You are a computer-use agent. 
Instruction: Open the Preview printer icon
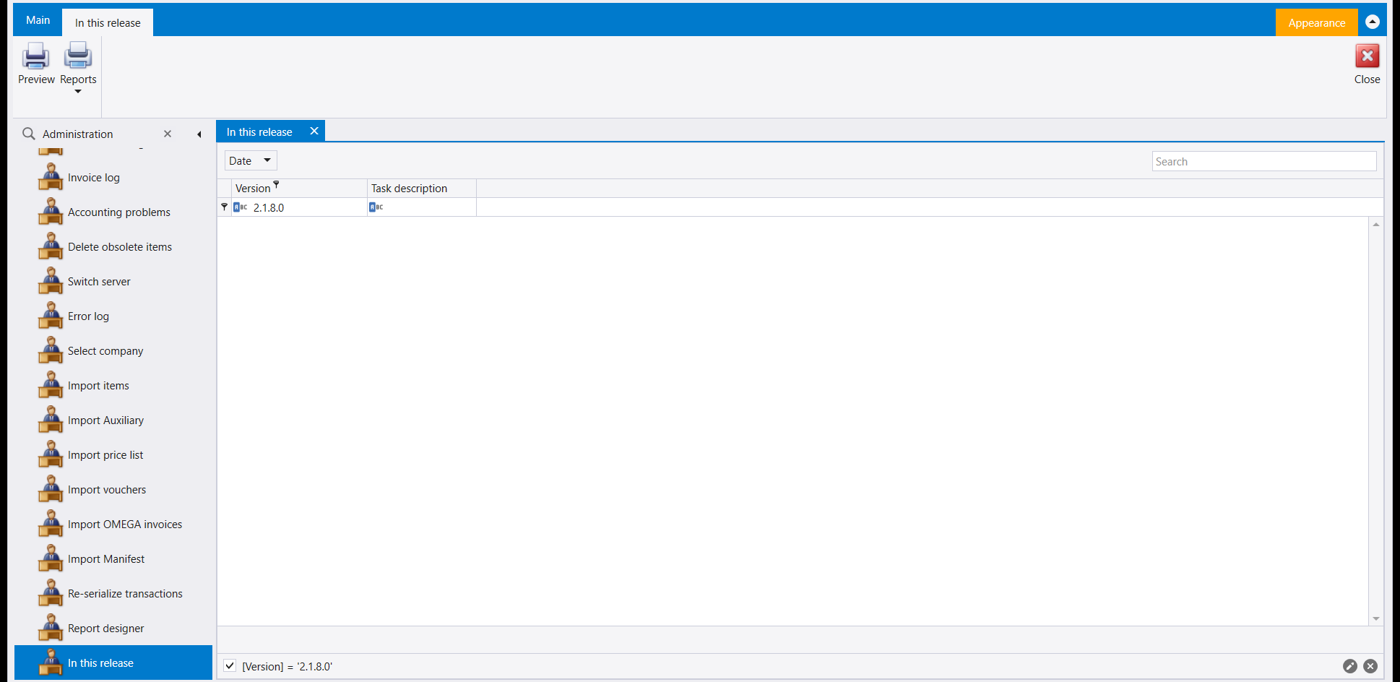pyautogui.click(x=35, y=64)
